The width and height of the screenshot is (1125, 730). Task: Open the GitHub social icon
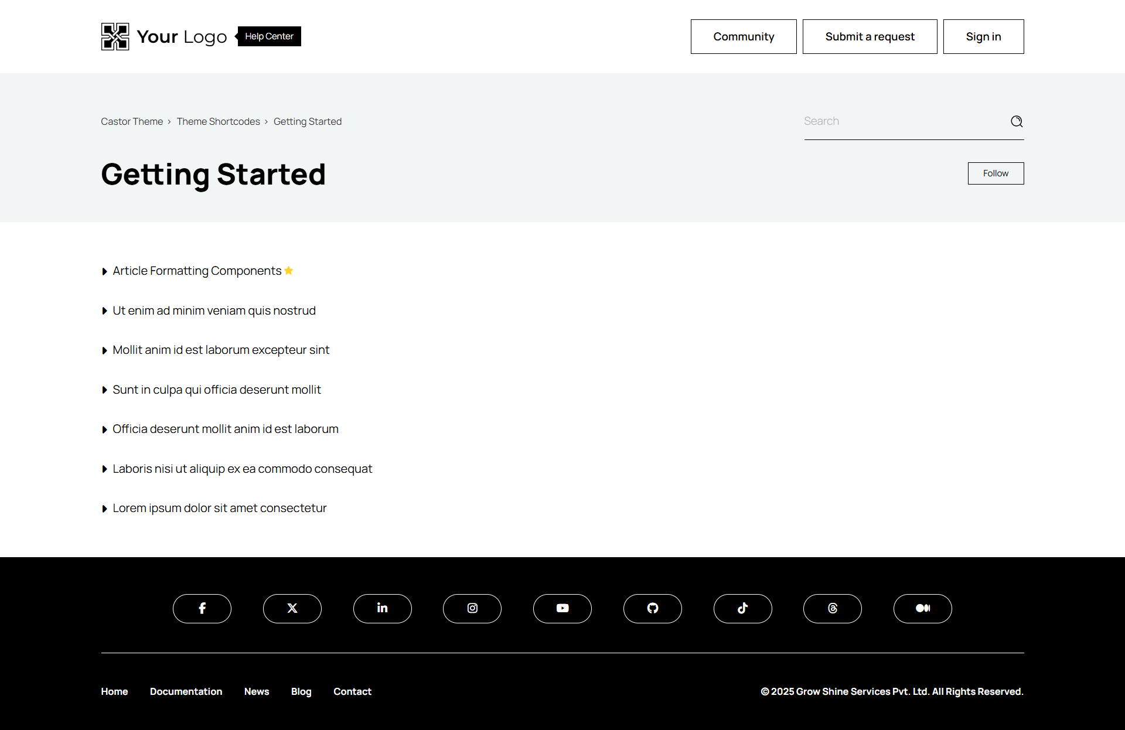[653, 608]
